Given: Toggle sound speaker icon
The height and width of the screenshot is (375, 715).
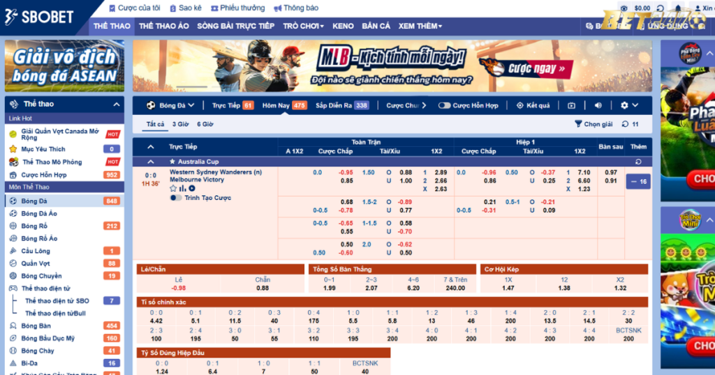Looking at the screenshot, I should [x=598, y=105].
